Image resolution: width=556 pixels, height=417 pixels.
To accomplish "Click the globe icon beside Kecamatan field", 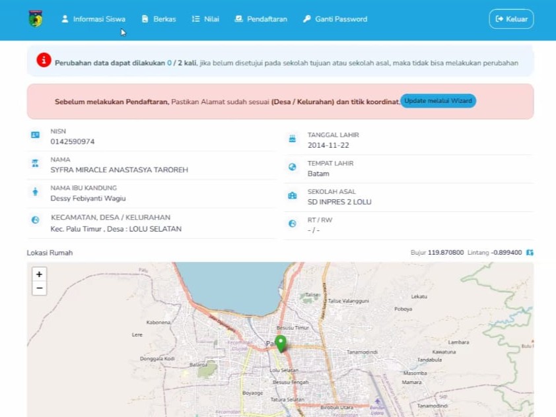I will (x=35, y=220).
